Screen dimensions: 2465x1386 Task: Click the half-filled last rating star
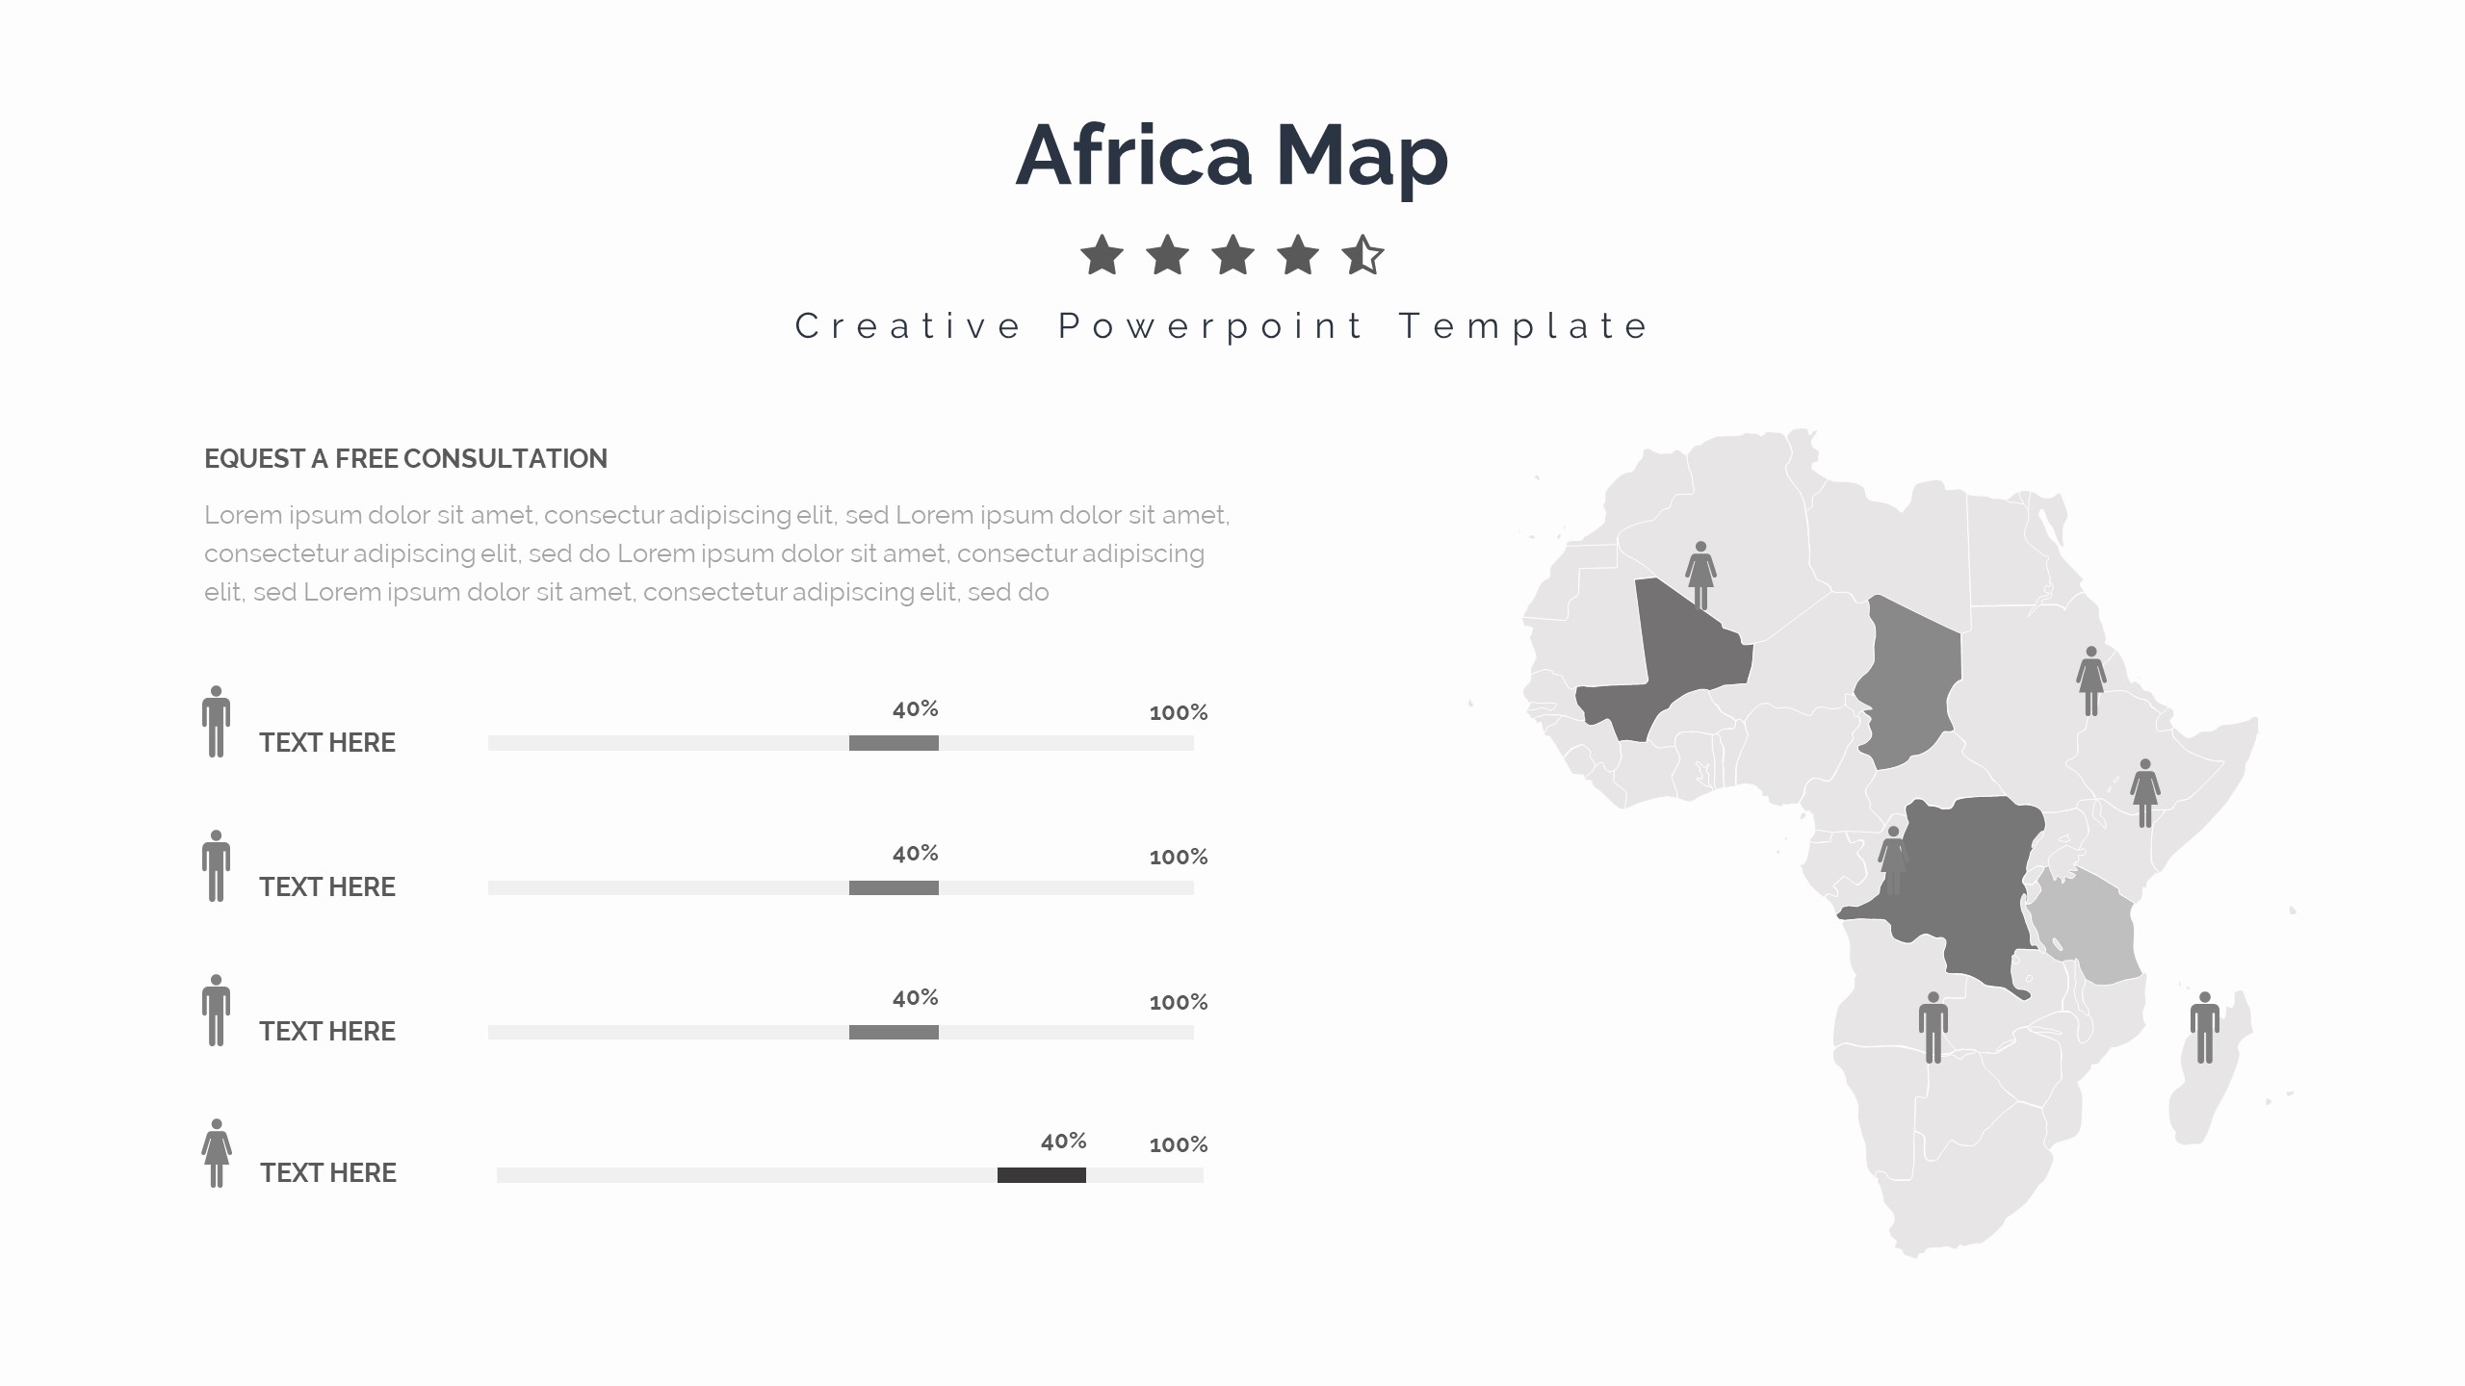1362,256
